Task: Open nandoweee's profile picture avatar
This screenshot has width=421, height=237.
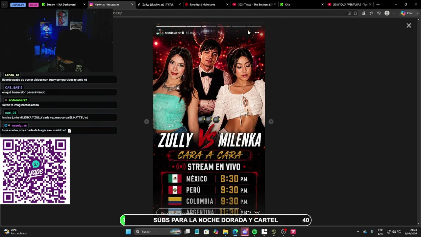Action: pyautogui.click(x=160, y=33)
